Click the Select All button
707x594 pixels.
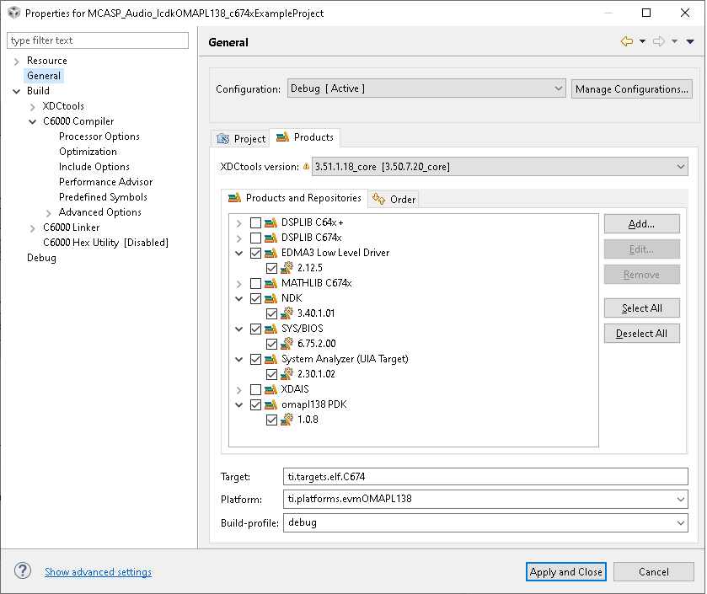[x=641, y=308]
